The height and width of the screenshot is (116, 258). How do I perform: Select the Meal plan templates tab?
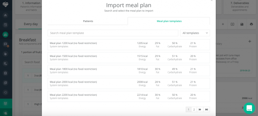tap(169, 21)
